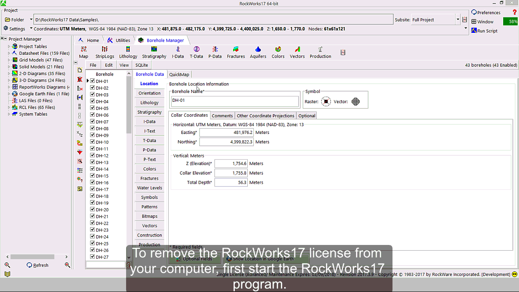Expand the 3-D Diagrams tree node

(9, 80)
